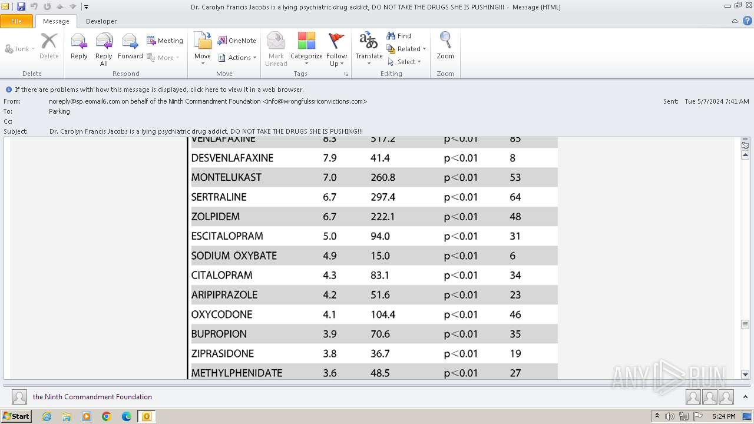
Task: Go to previous item arrow
Action: (x=60, y=6)
